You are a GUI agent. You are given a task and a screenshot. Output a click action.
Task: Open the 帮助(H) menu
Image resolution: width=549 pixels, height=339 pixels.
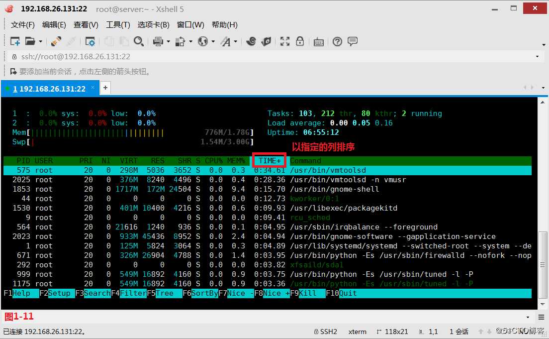(x=224, y=24)
